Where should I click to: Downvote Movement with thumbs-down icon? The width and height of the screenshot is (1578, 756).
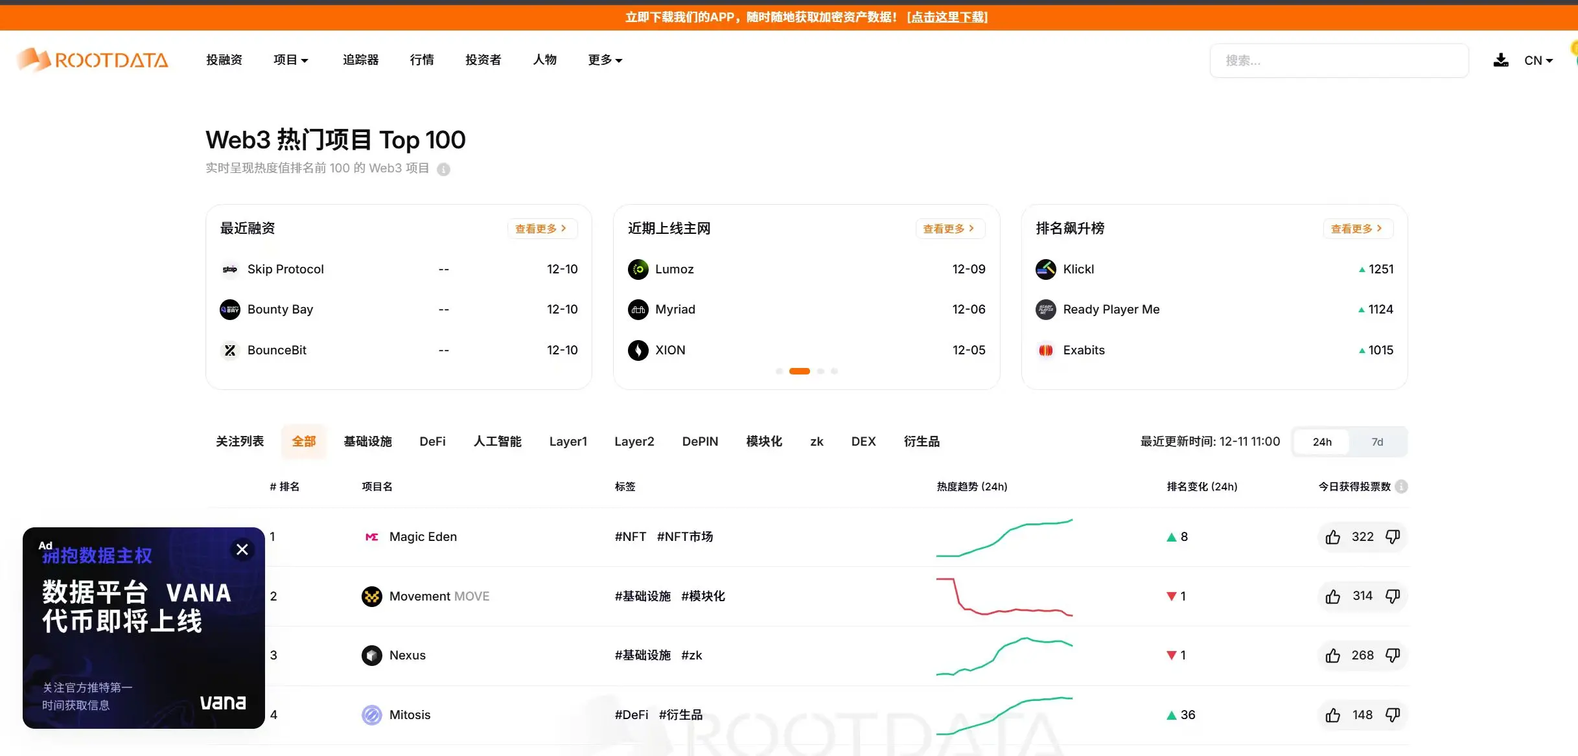[x=1393, y=596]
